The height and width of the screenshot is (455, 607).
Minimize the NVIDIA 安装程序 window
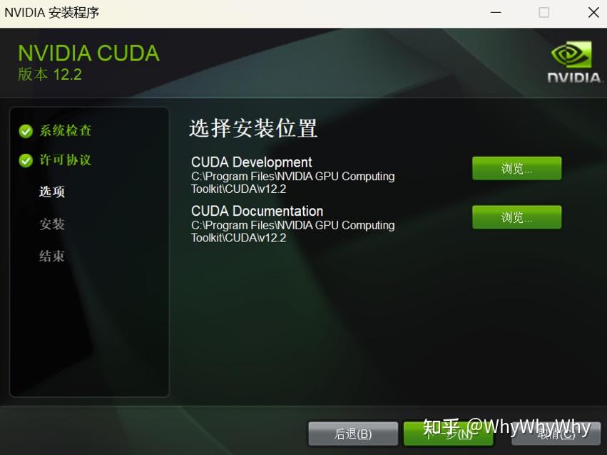[x=496, y=12]
